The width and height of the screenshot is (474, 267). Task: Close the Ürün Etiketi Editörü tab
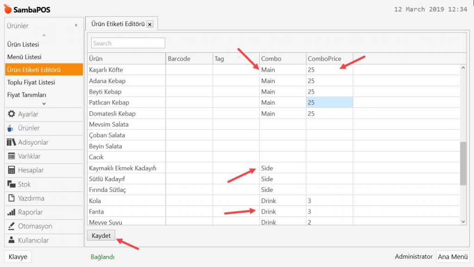(x=150, y=24)
